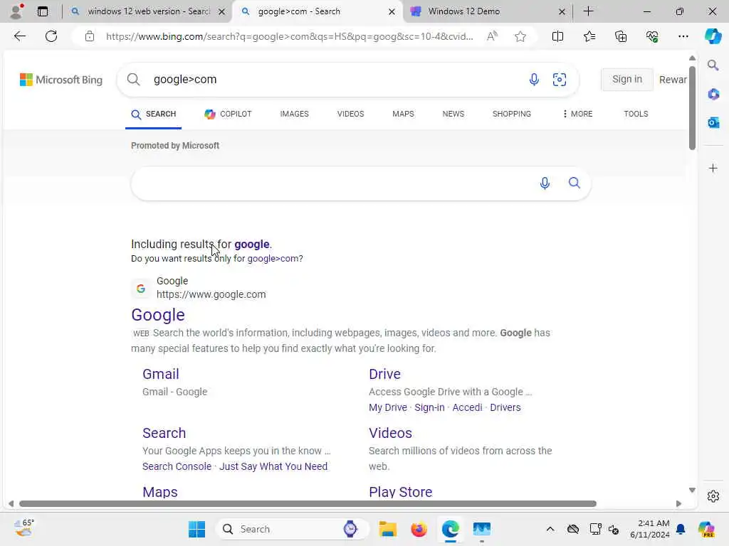Click the taskbar Search box
Image resolution: width=729 pixels, height=546 pixels.
(x=292, y=529)
